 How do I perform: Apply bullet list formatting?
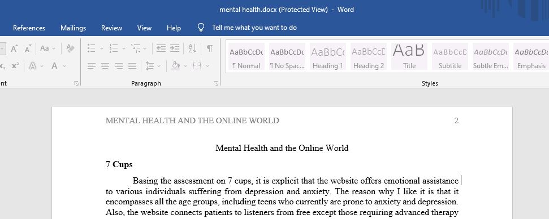92,48
